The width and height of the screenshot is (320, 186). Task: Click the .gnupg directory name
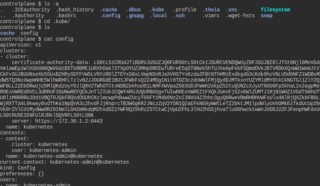pyautogui.click(x=135, y=16)
